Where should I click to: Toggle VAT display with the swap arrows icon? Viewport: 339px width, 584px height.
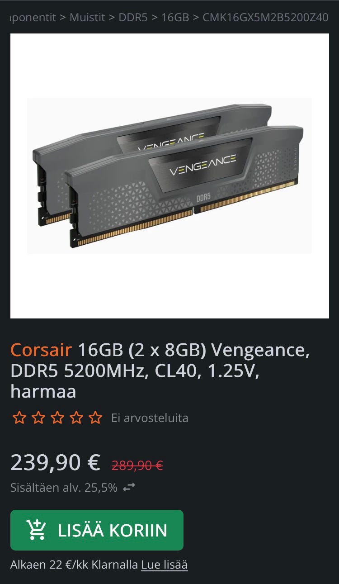[129, 488]
